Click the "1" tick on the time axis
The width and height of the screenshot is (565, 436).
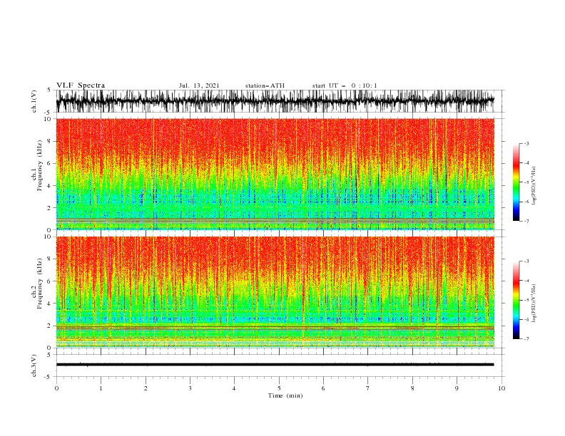101,388
